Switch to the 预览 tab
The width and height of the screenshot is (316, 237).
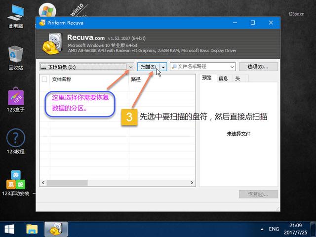207,78
